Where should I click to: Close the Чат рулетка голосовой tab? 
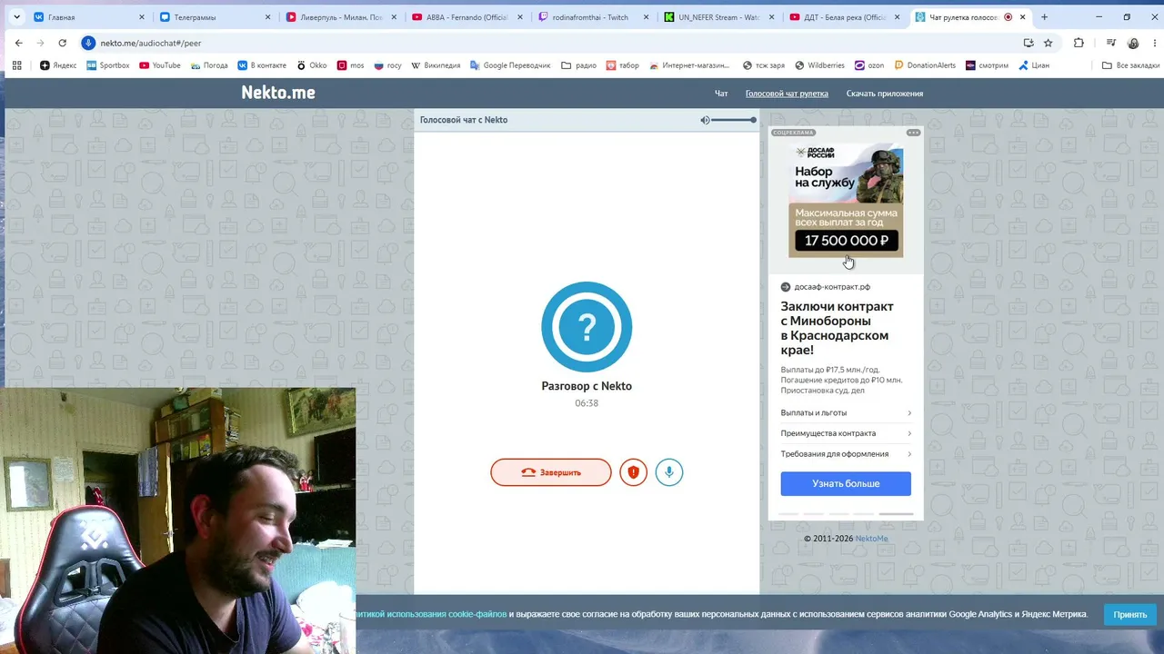(1023, 17)
